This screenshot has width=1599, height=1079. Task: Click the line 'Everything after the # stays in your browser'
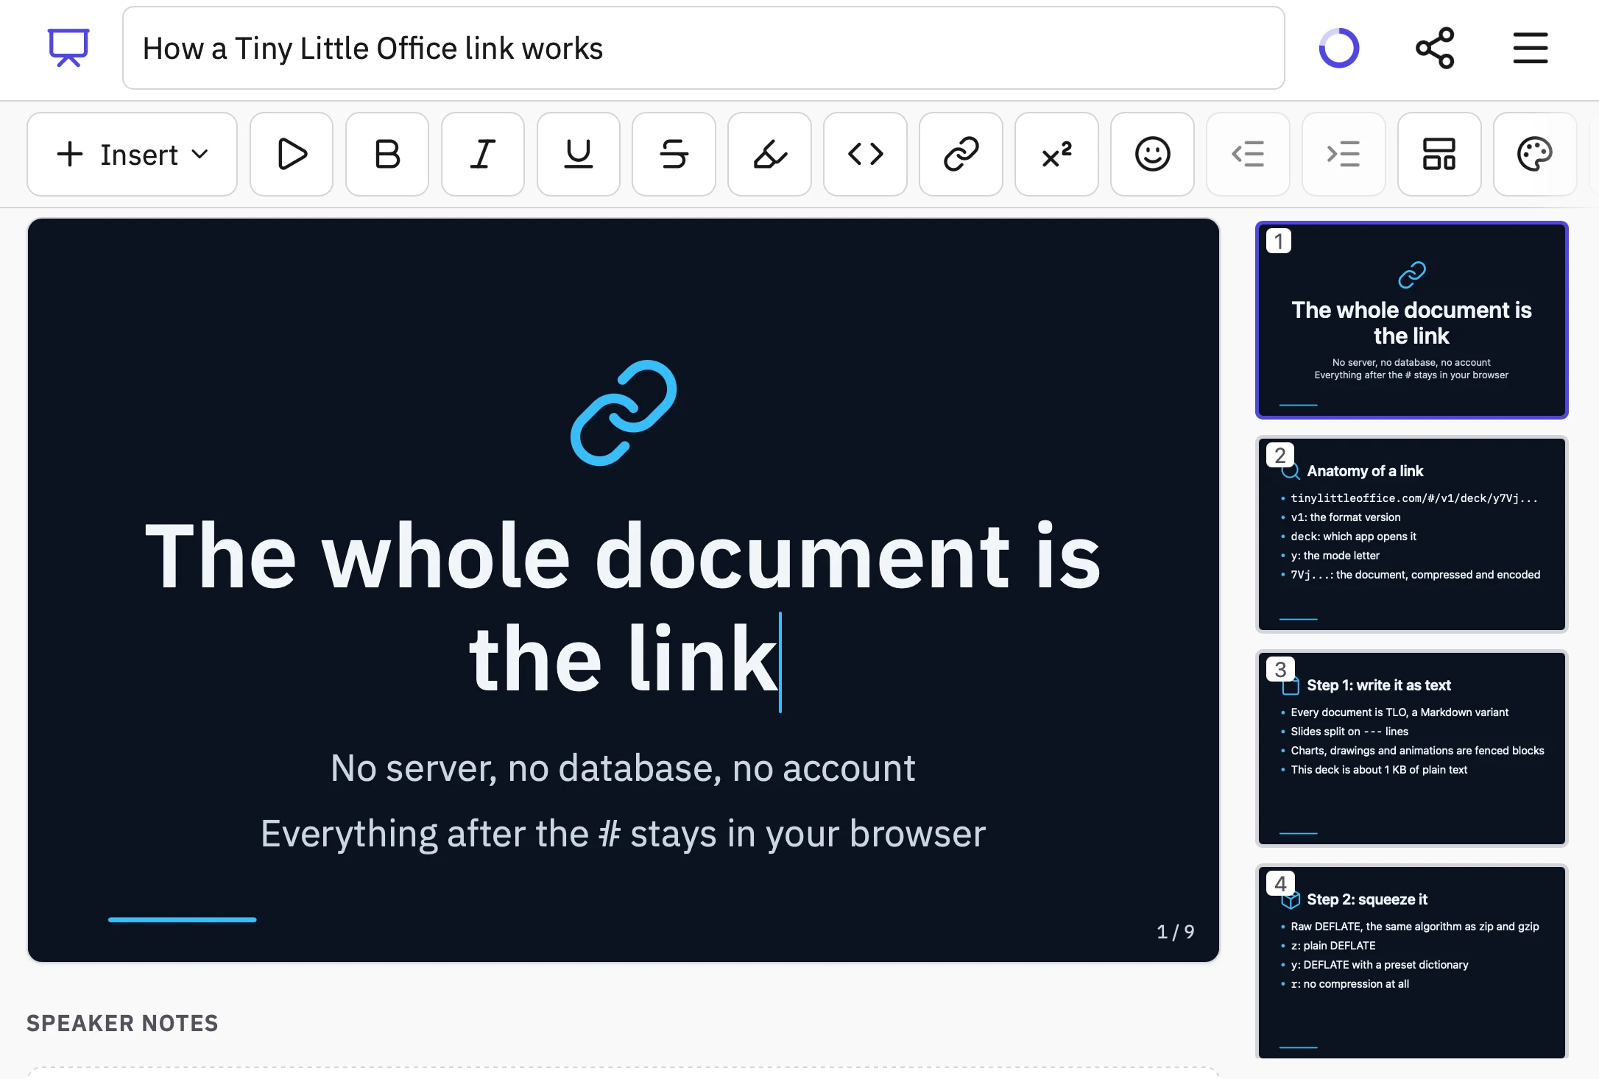(x=623, y=834)
